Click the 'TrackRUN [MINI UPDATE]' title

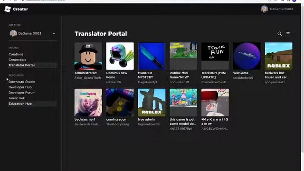[x=214, y=75]
